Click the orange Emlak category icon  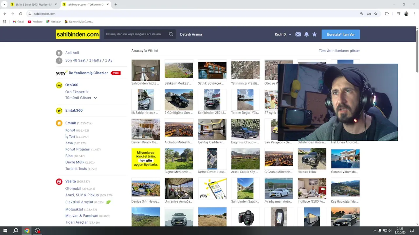59,123
